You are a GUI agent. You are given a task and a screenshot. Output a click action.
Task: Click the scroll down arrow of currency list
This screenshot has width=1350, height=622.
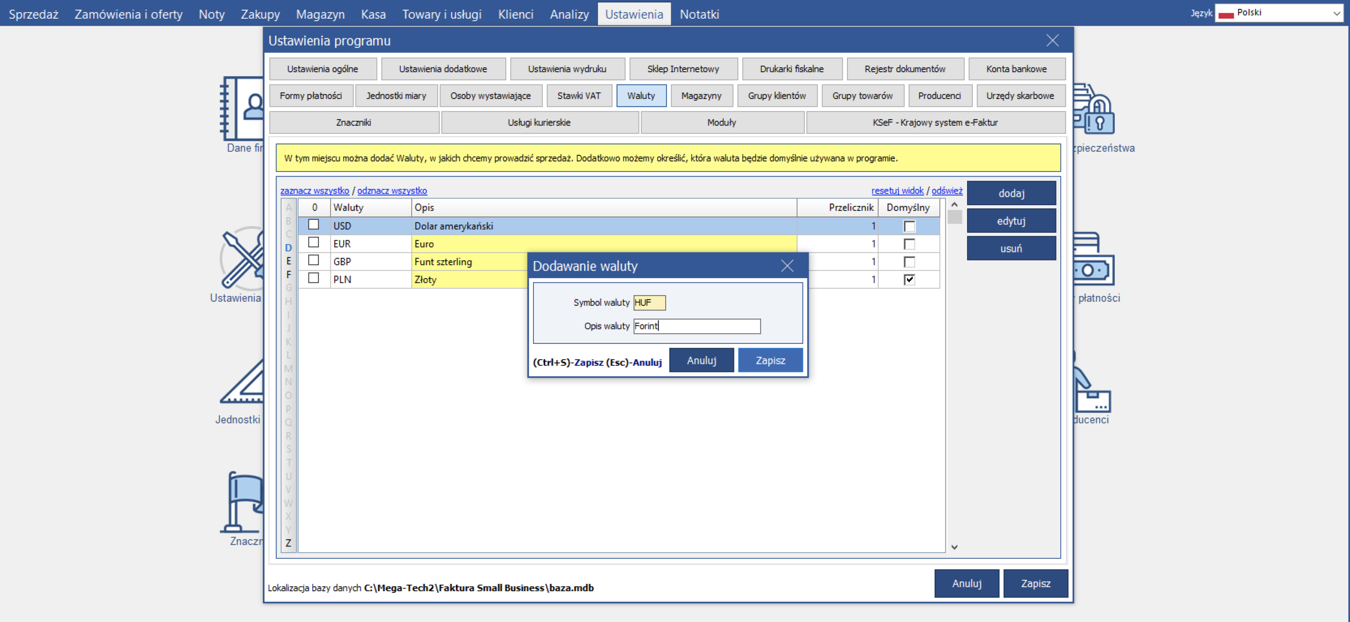click(x=954, y=547)
